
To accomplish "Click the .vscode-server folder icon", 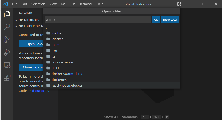I will (48, 62).
